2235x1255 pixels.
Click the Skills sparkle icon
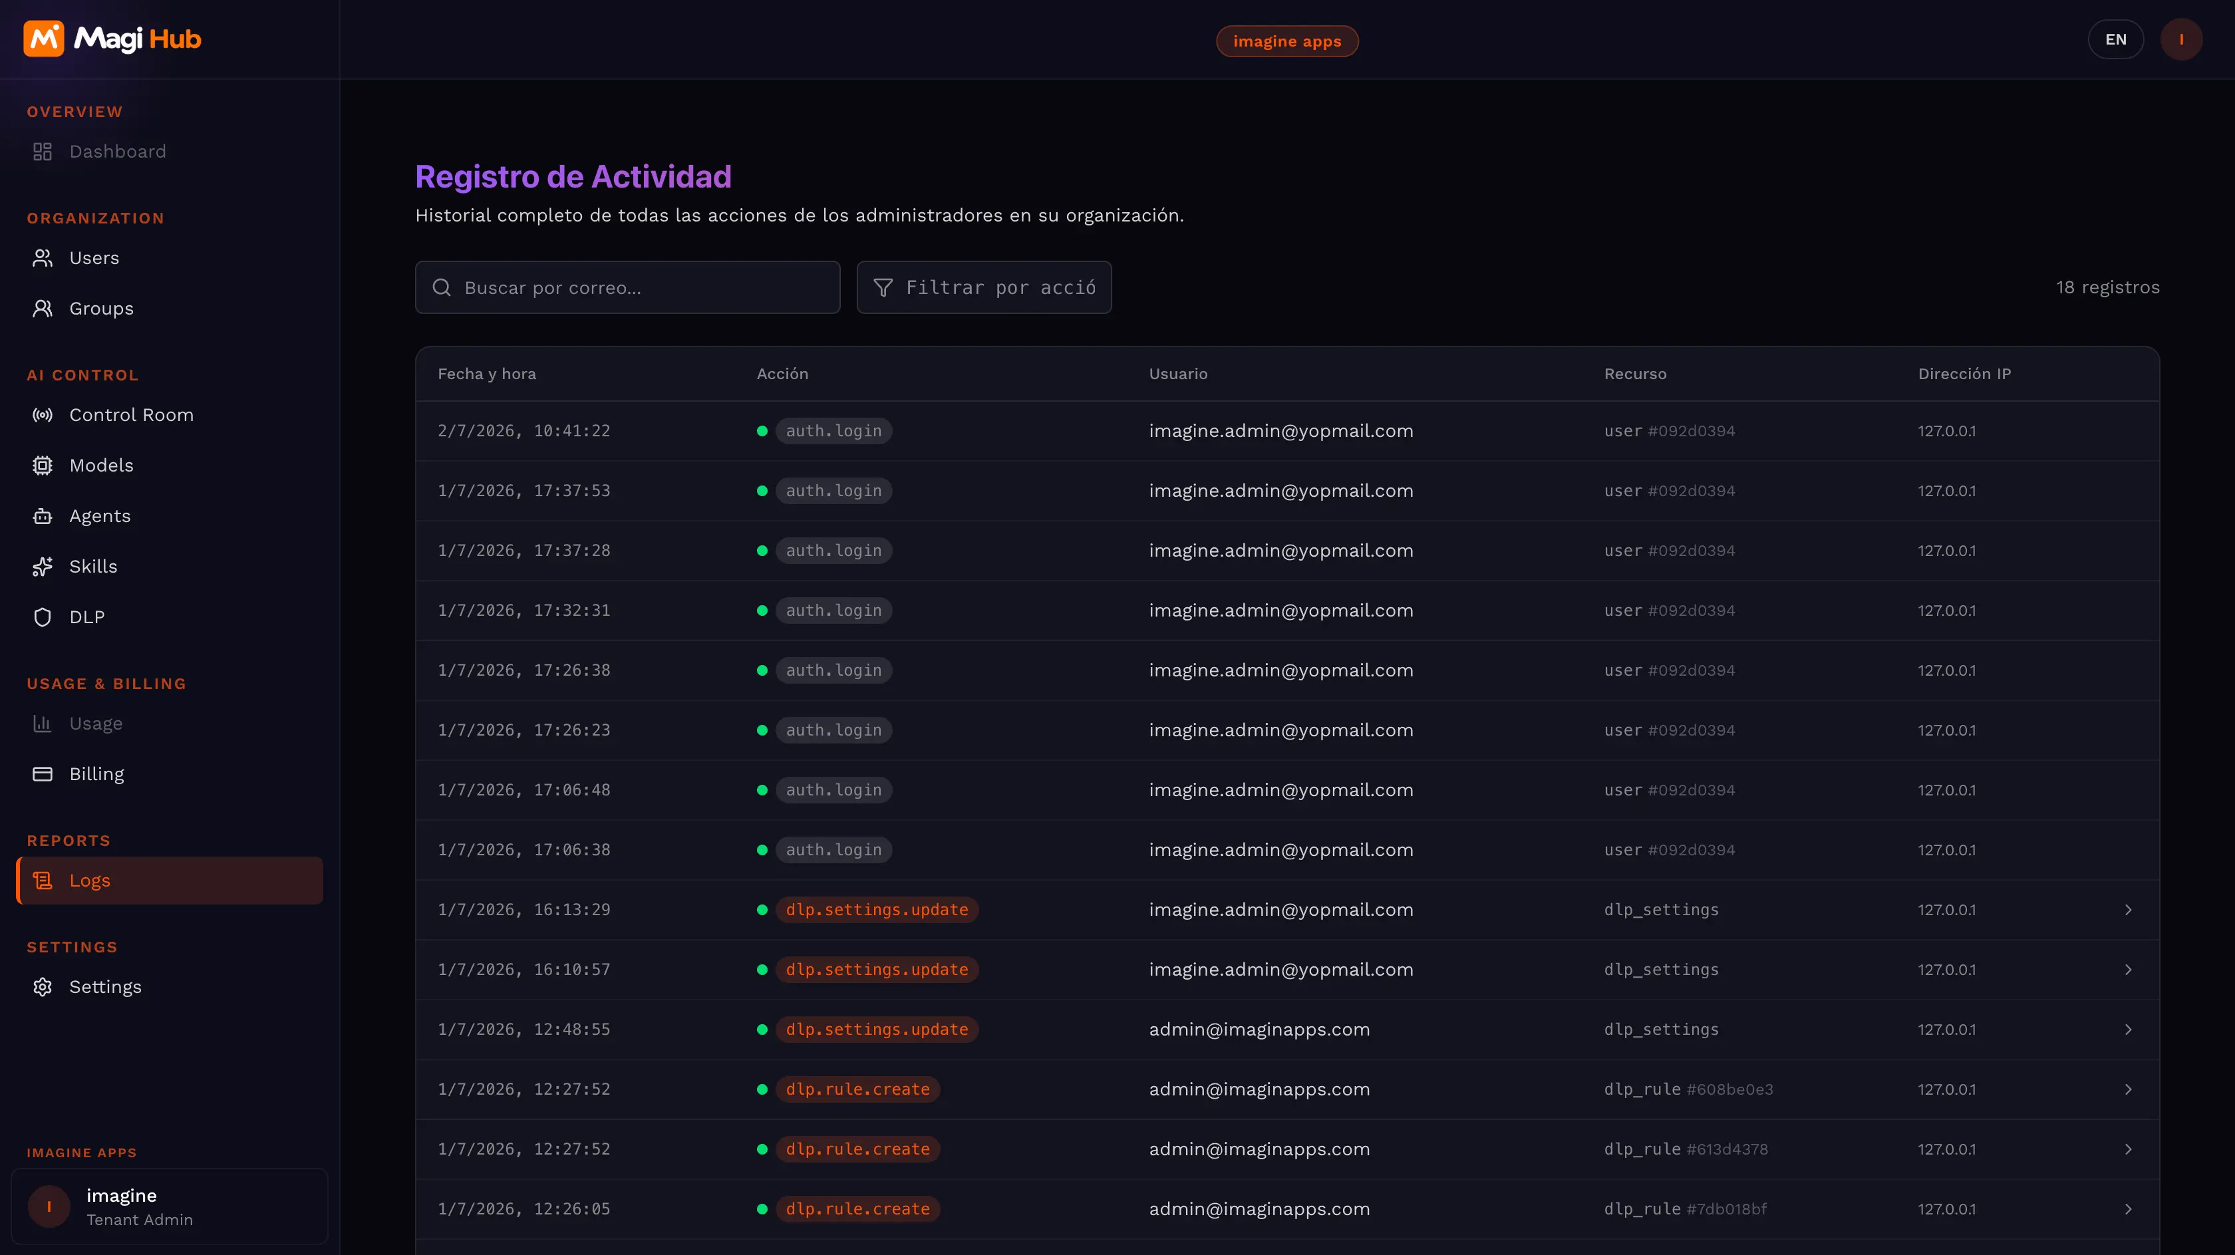pos(43,567)
